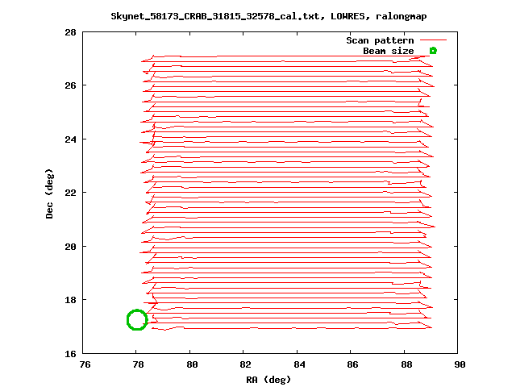Click the red scan pattern legend line
This screenshot has width=516, height=387.
point(434,40)
